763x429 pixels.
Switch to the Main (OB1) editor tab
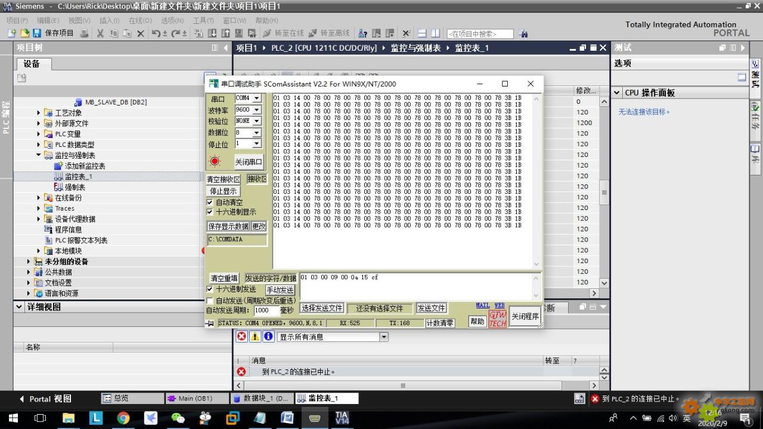(x=197, y=398)
